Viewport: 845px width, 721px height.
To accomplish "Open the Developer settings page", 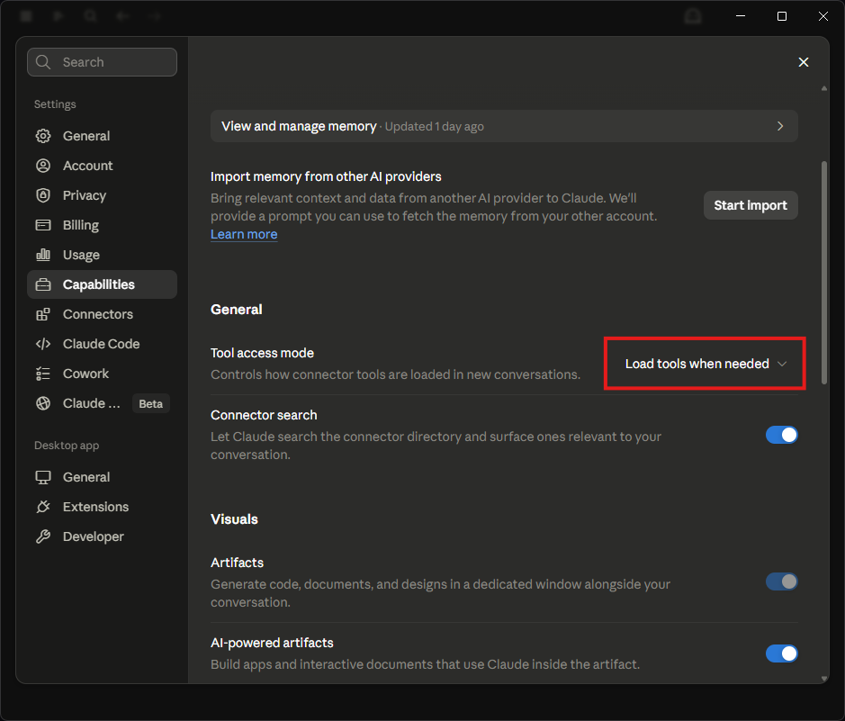I will tap(102, 536).
